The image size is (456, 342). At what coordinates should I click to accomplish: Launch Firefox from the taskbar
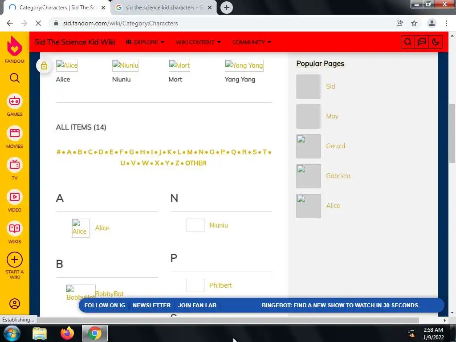tap(67, 333)
